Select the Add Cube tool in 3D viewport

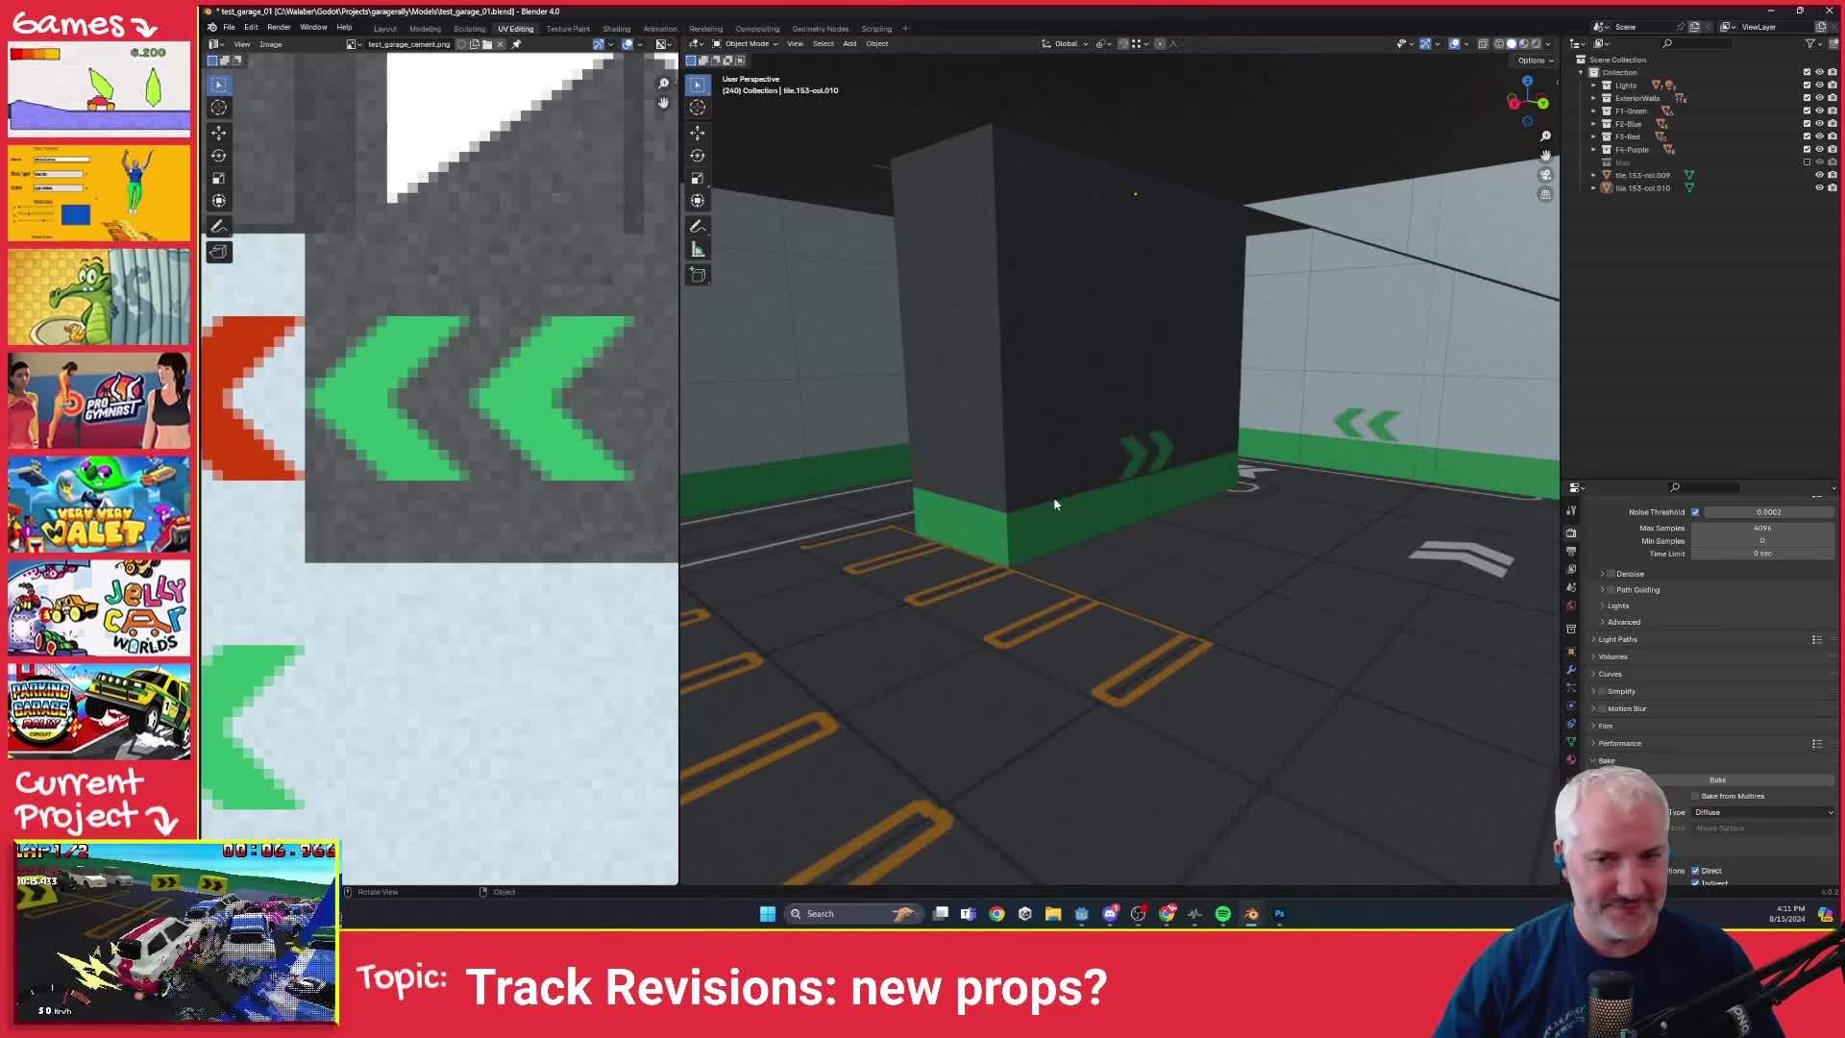coord(698,276)
